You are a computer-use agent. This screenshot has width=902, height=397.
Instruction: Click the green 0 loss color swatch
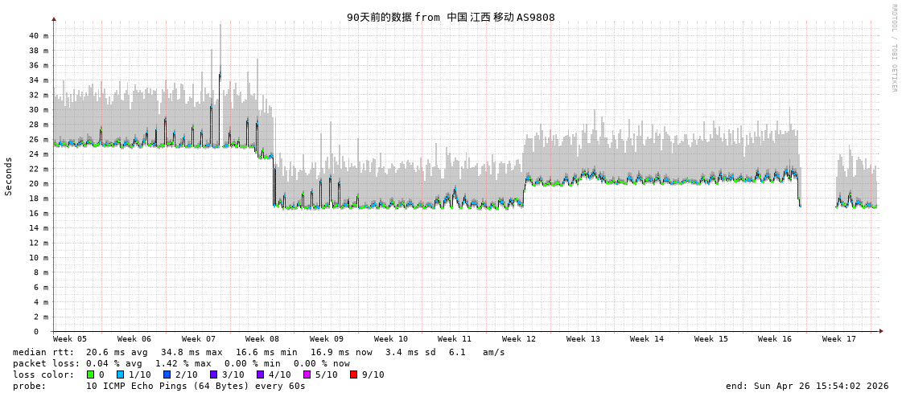pos(91,374)
